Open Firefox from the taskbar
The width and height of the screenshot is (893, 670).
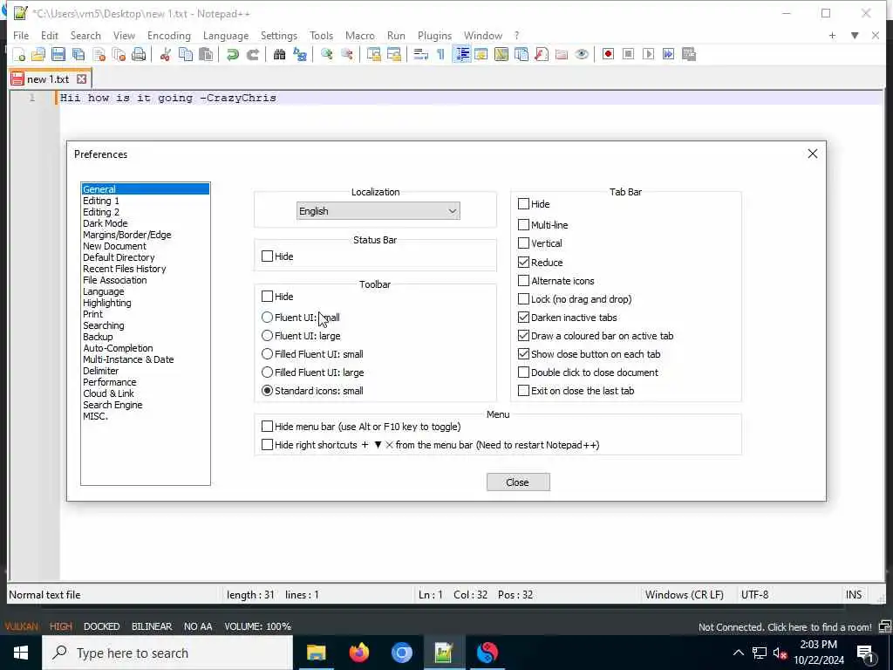click(x=358, y=653)
